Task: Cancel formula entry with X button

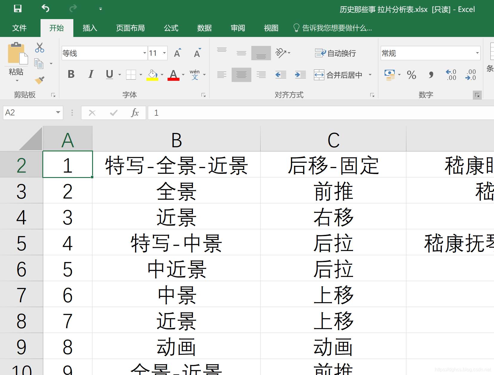Action: [x=92, y=113]
